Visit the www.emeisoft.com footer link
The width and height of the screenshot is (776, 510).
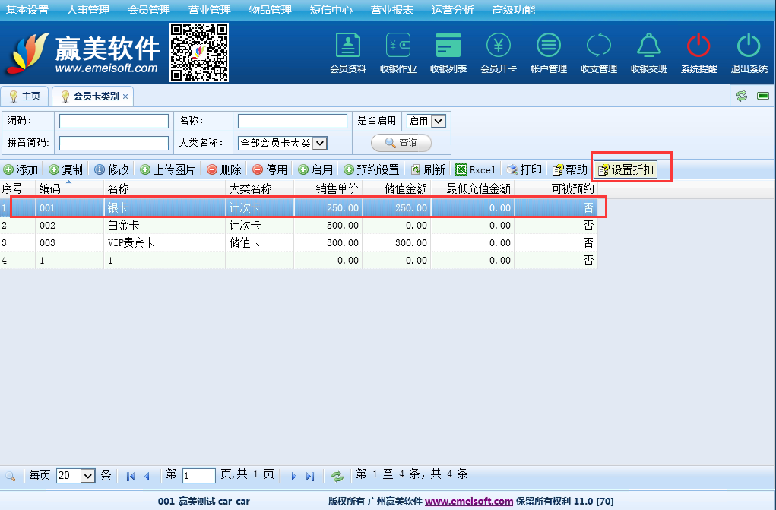tap(468, 501)
